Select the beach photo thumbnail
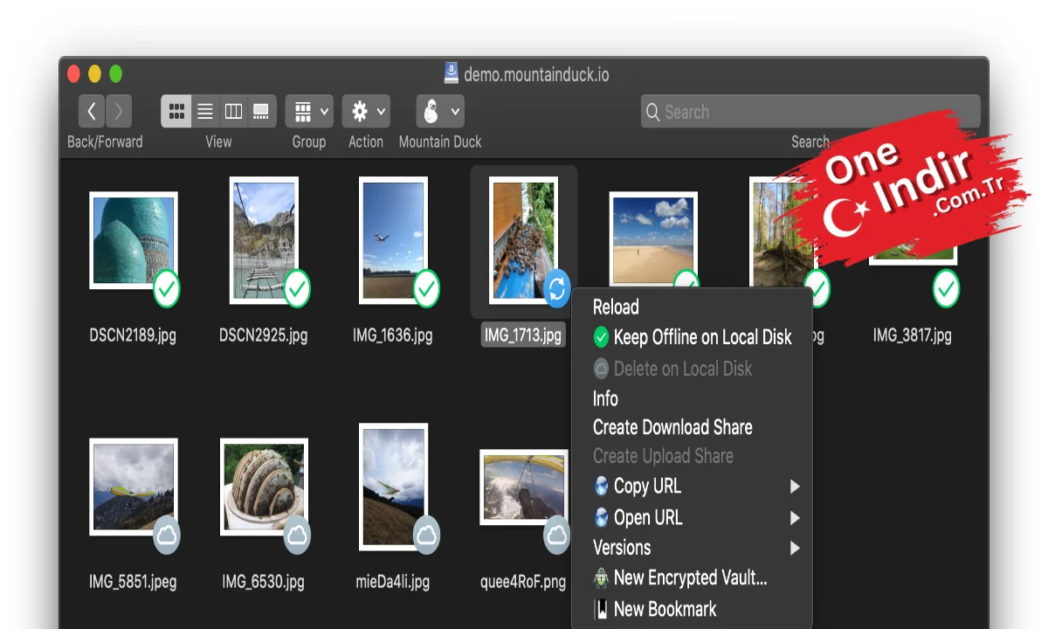 tap(653, 240)
